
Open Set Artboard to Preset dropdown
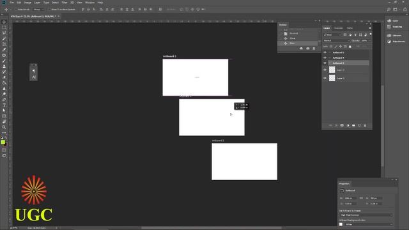[366, 215]
